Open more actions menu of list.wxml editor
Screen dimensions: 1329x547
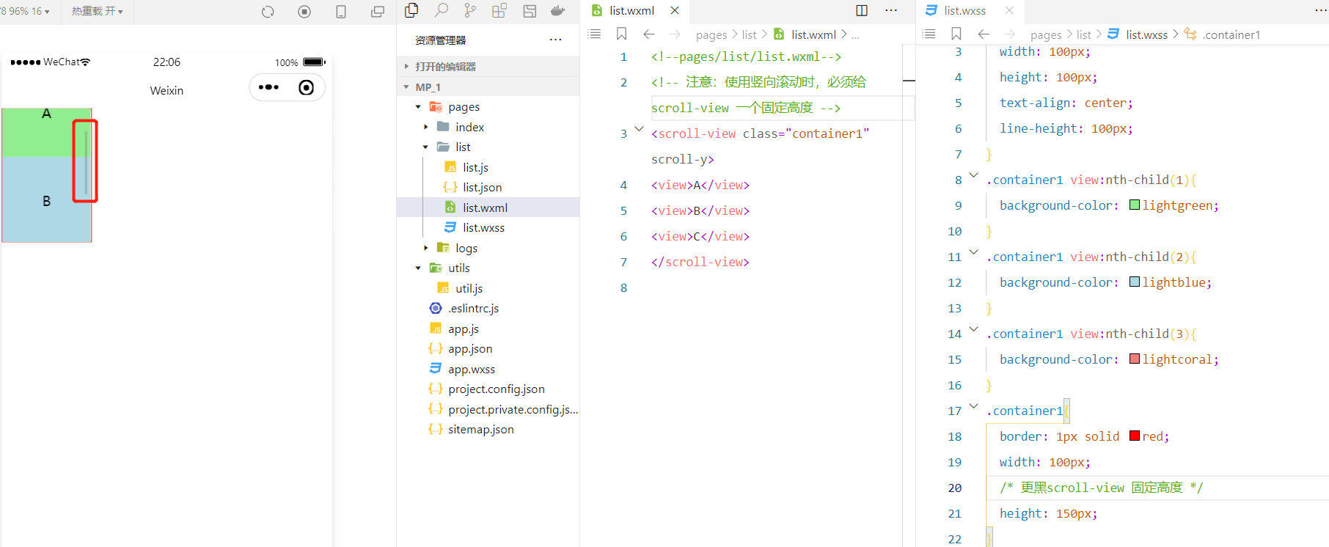coord(891,10)
